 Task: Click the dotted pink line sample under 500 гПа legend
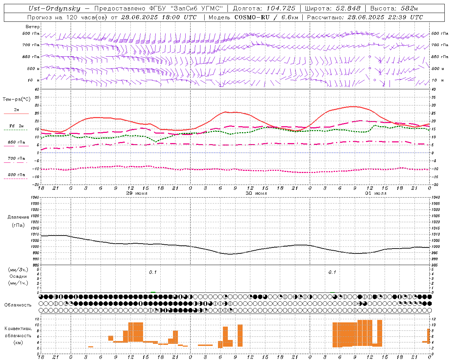(x=15, y=179)
